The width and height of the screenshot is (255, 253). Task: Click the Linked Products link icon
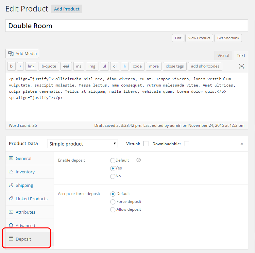tap(11, 198)
